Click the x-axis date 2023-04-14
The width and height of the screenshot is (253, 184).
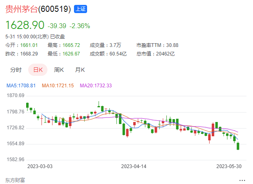coord(134,166)
